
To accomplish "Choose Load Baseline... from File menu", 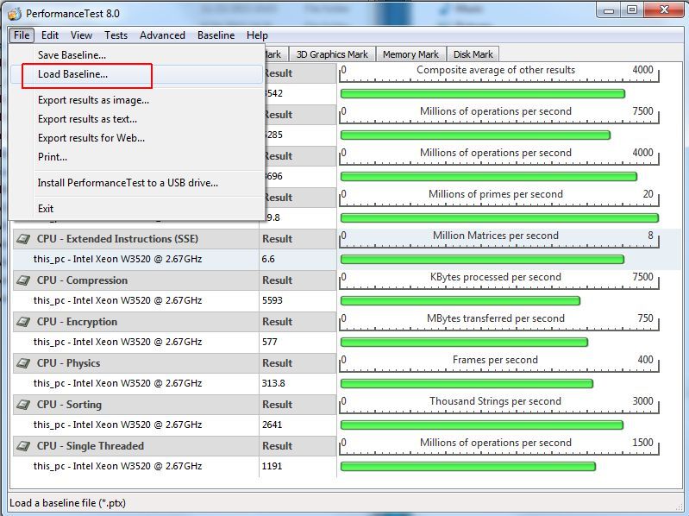I will (x=137, y=74).
